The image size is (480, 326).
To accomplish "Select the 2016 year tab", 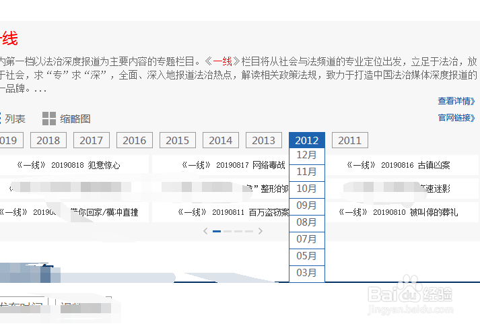I will tap(135, 140).
